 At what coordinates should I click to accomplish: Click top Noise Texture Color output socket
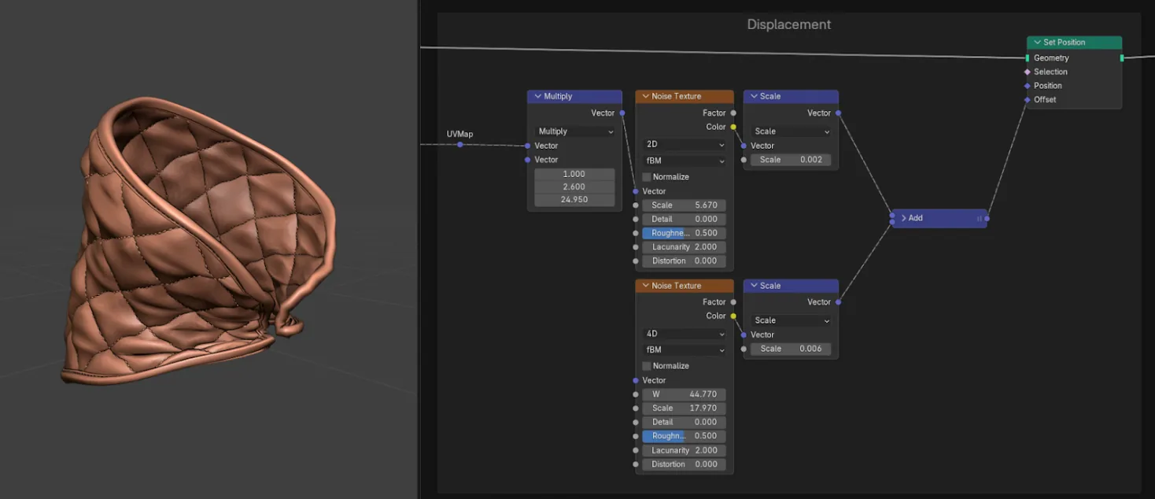click(x=733, y=127)
